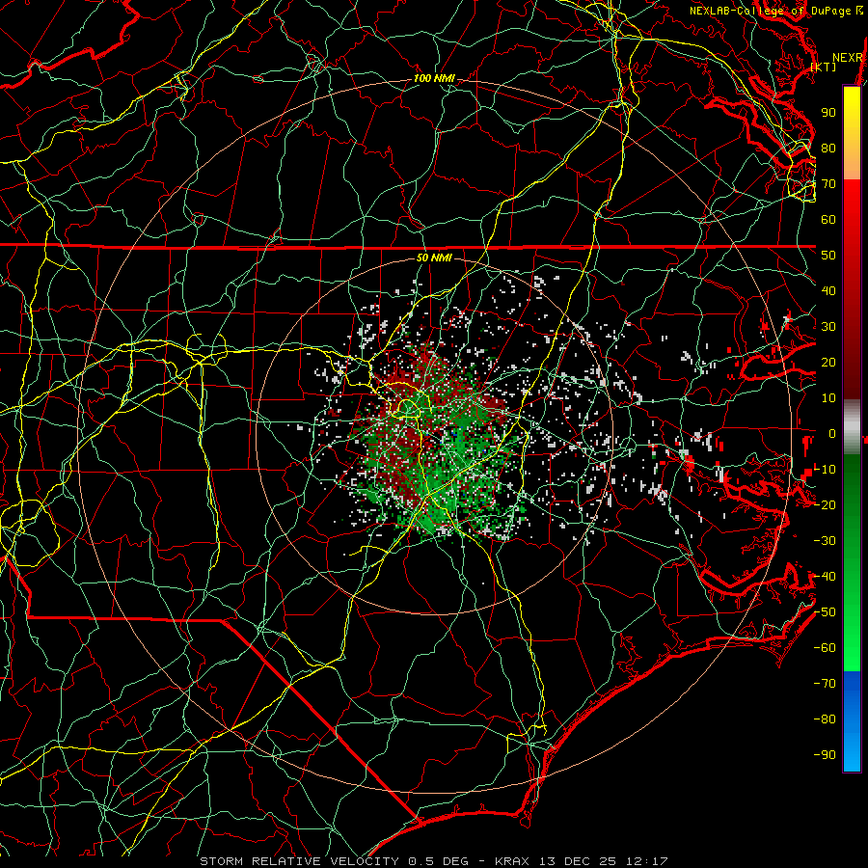Click the "STORM RELATIVE VELOCITY 0.5 DEG" caption
868x868 pixels.
click(334, 861)
